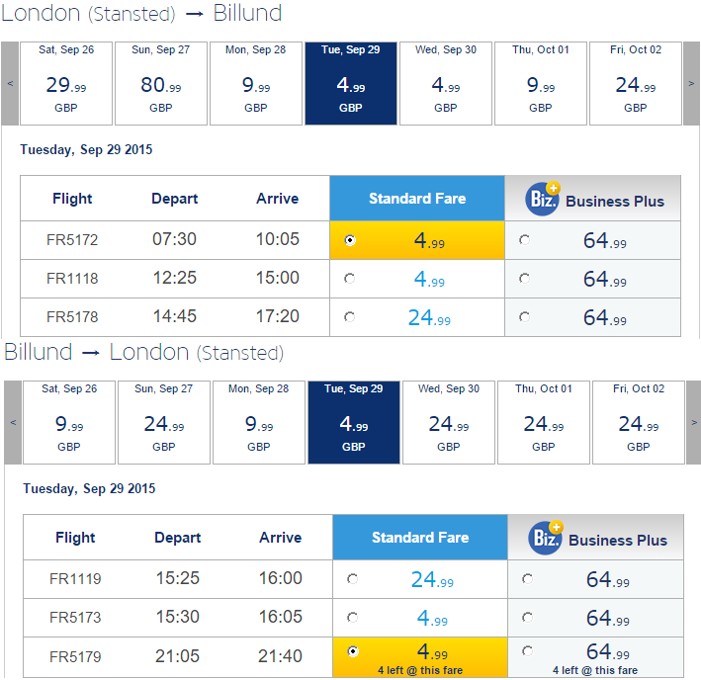Switch outbound date to Wed, Sep 30
This screenshot has height=680, width=701.
446,84
